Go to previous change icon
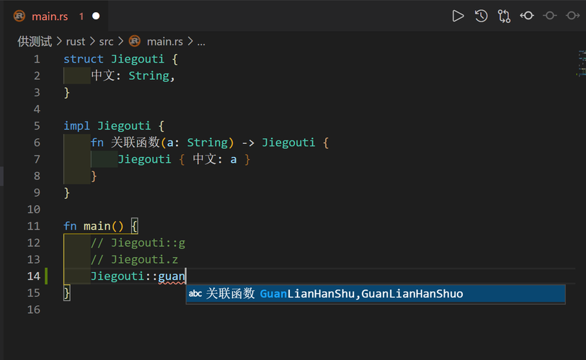The height and width of the screenshot is (360, 586). pos(527,16)
